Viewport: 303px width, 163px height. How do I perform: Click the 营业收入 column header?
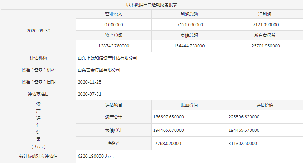[114, 14]
